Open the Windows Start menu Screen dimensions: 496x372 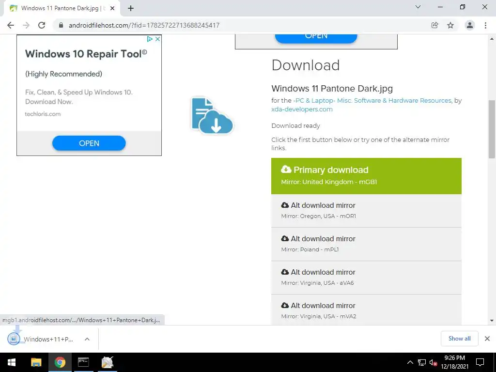(x=12, y=362)
